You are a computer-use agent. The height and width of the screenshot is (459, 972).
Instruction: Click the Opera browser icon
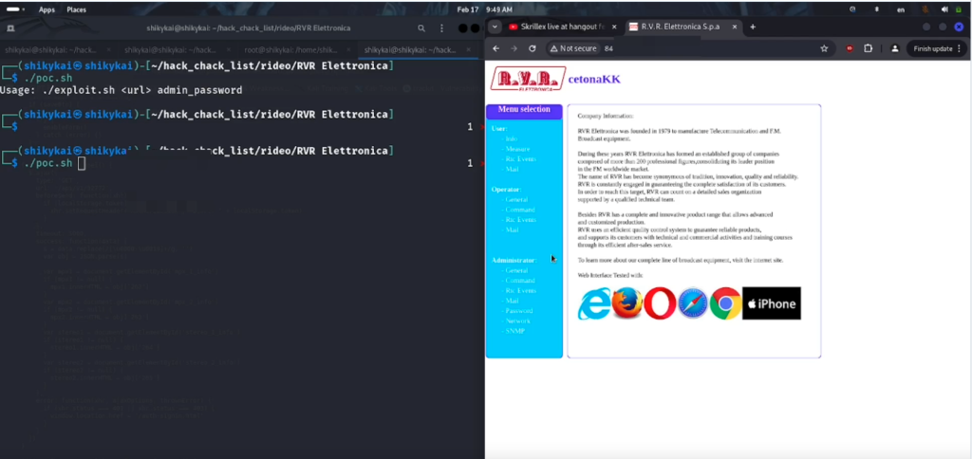tap(660, 303)
